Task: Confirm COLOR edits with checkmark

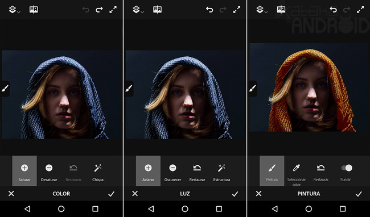Action: click(111, 194)
